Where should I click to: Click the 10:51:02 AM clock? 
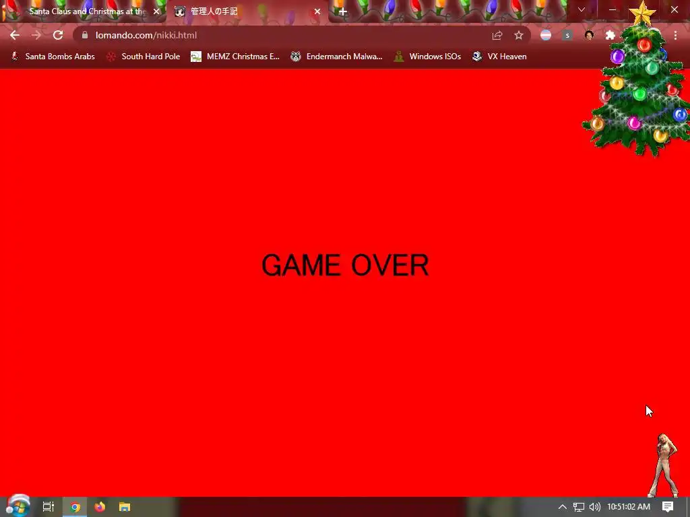[x=629, y=507]
